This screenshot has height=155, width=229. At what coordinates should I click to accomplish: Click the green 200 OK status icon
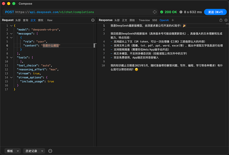162,12
